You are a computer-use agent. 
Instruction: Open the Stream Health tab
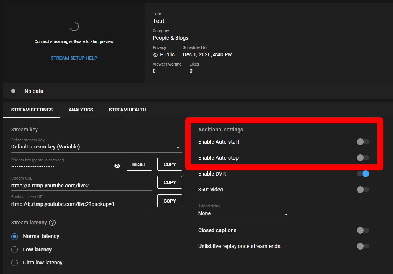[x=127, y=110]
